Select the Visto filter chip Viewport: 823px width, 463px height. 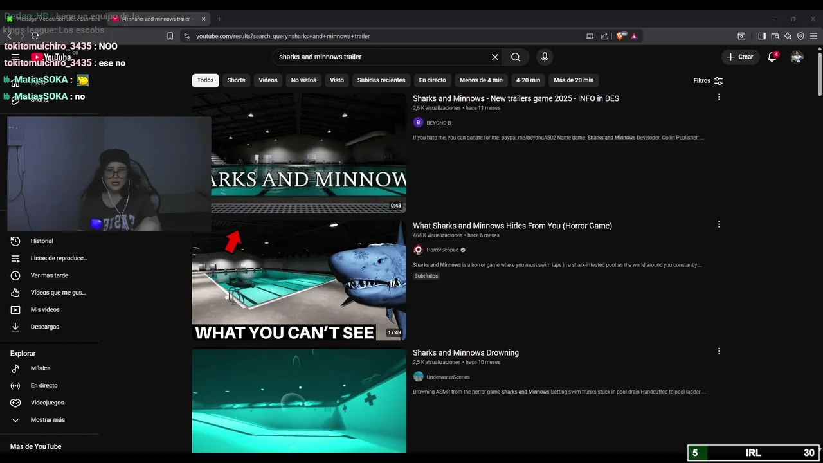click(337, 80)
